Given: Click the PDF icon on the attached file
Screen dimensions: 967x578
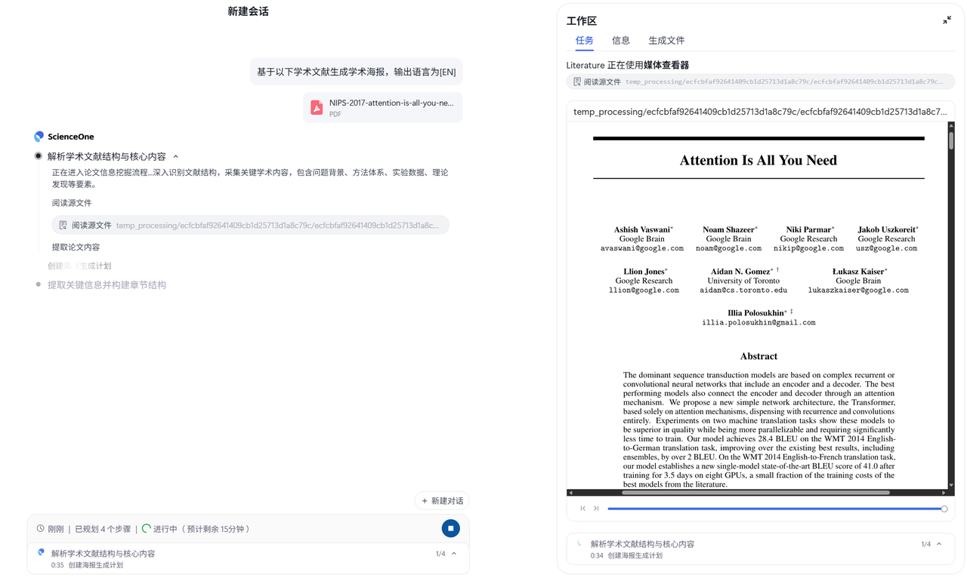Looking at the screenshot, I should point(317,107).
